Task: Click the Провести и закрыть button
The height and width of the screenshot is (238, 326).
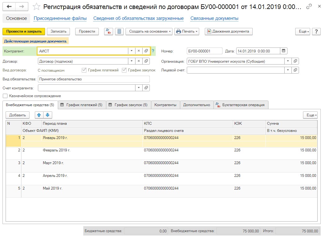Action: [x=24, y=31]
